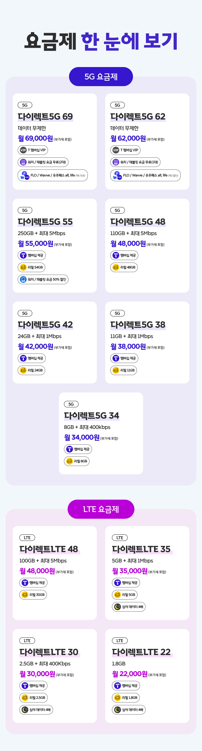The height and width of the screenshot is (751, 202).
Task: Click the 리필 1.8GB coin icon
Action: [x=118, y=698]
